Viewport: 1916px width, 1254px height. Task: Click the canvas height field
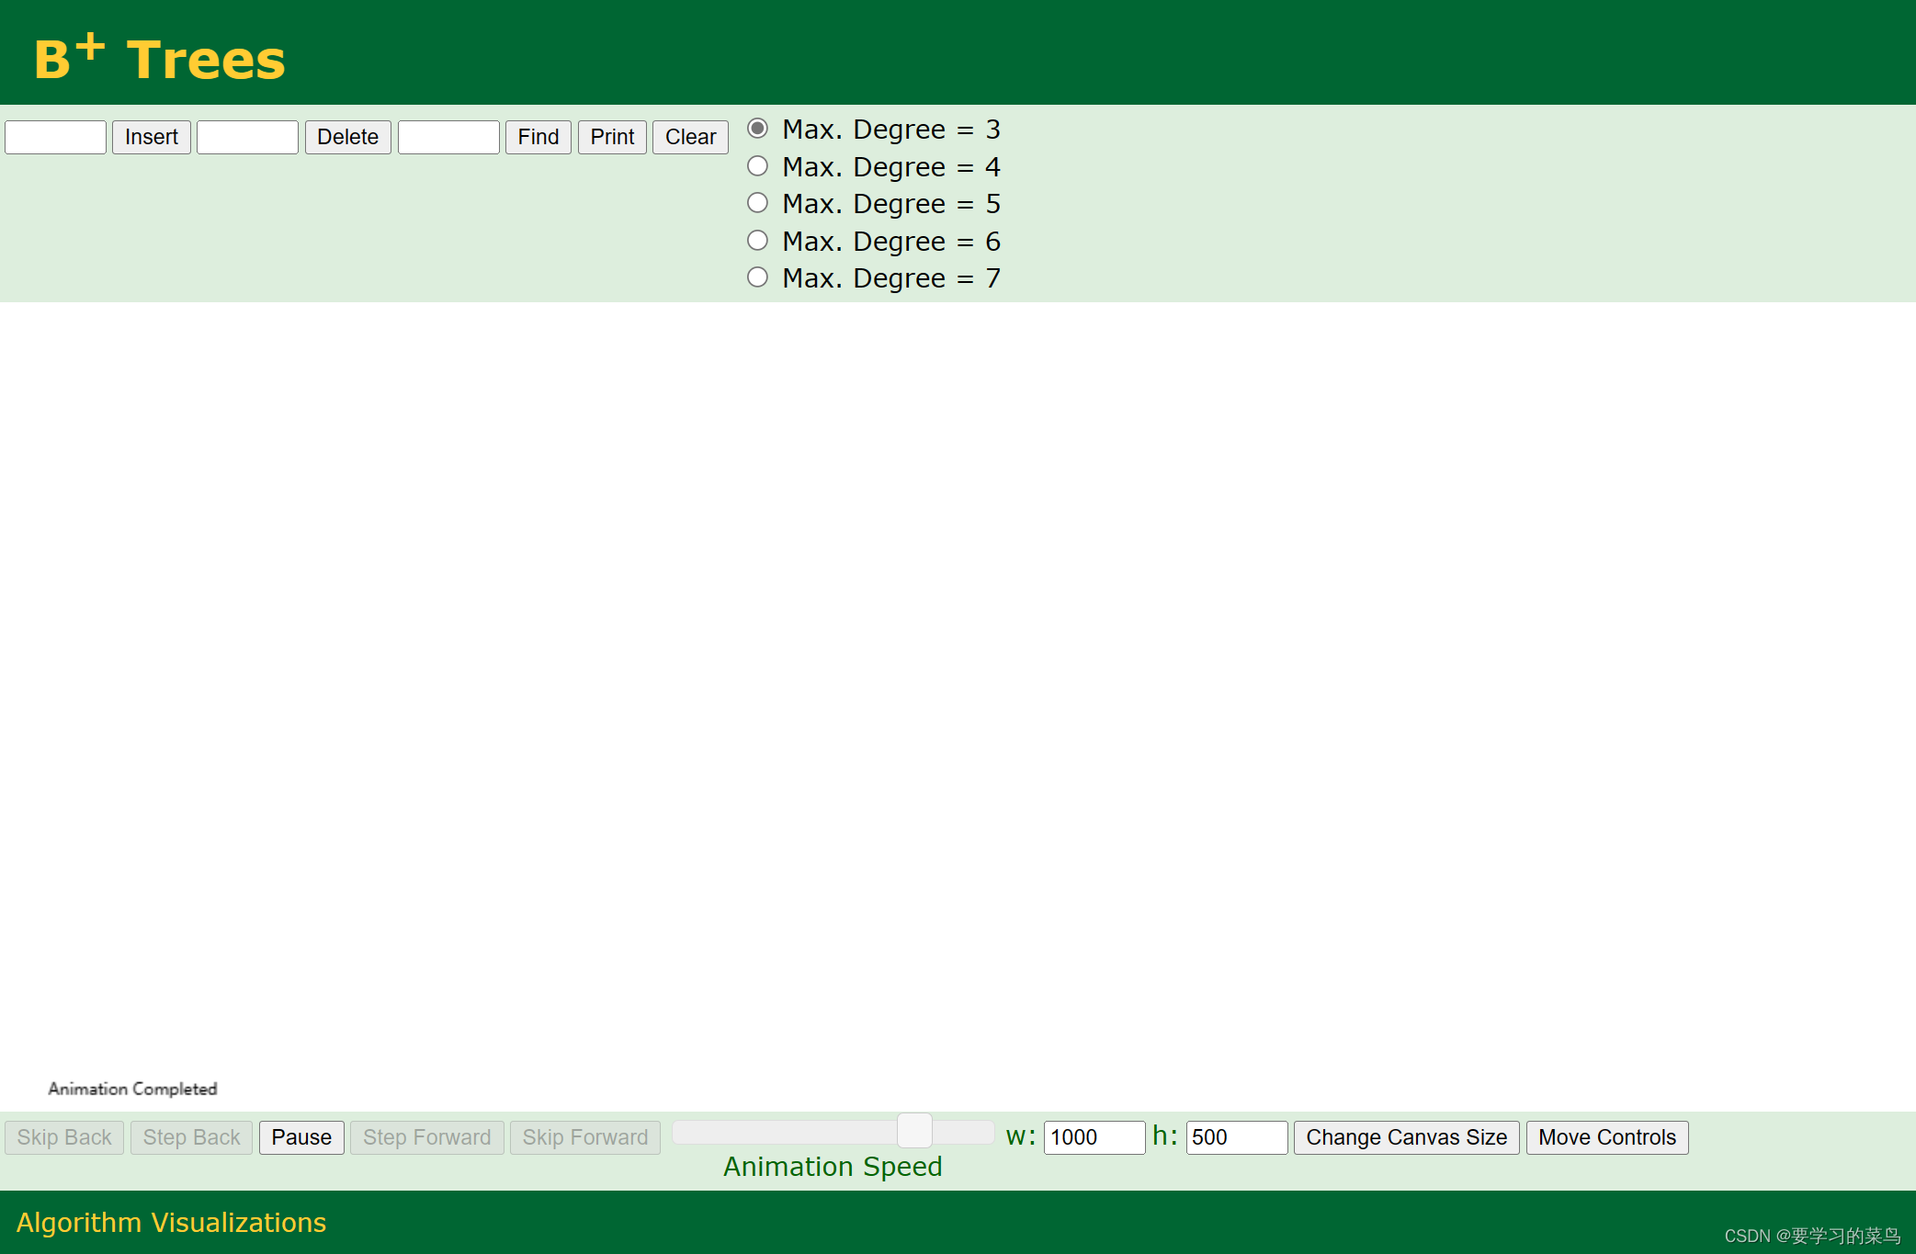point(1236,1137)
